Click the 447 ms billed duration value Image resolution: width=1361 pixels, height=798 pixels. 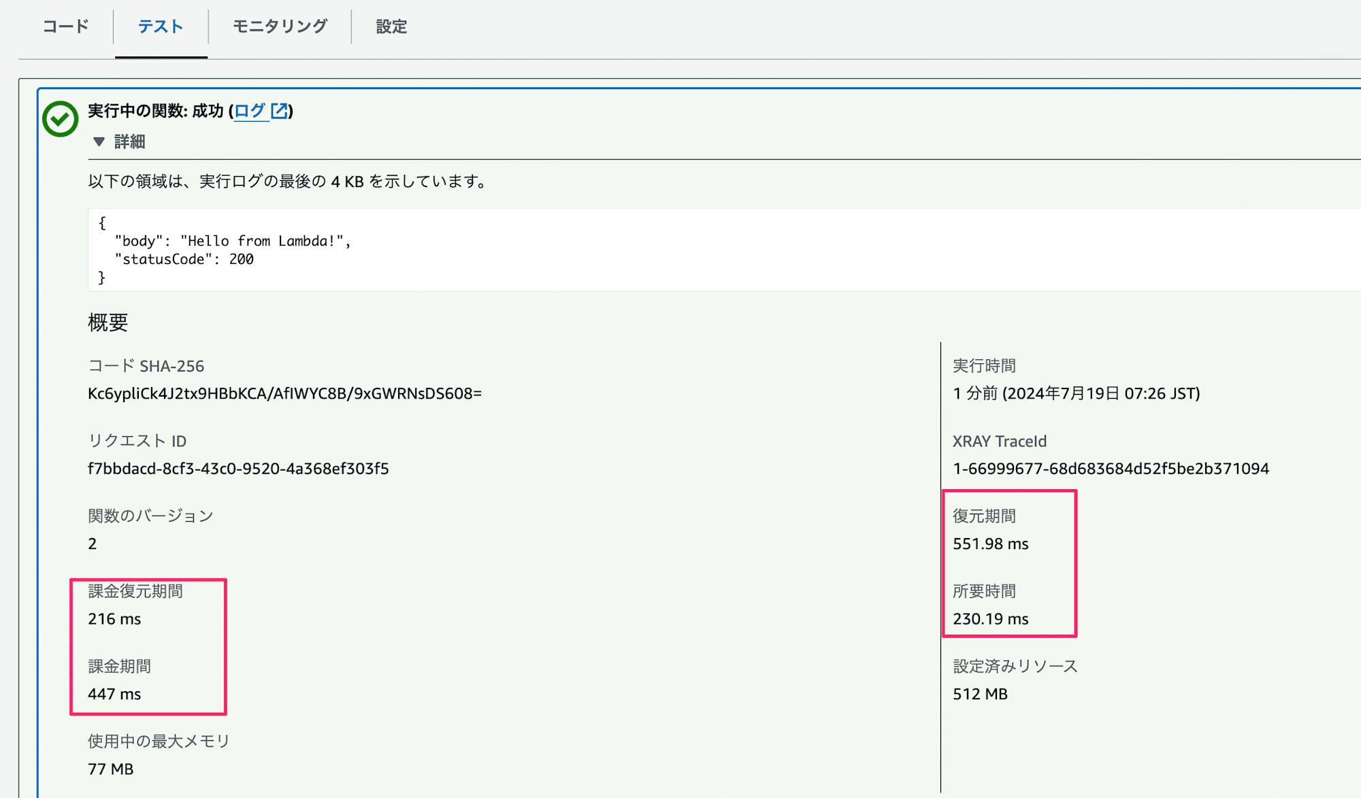click(x=114, y=694)
